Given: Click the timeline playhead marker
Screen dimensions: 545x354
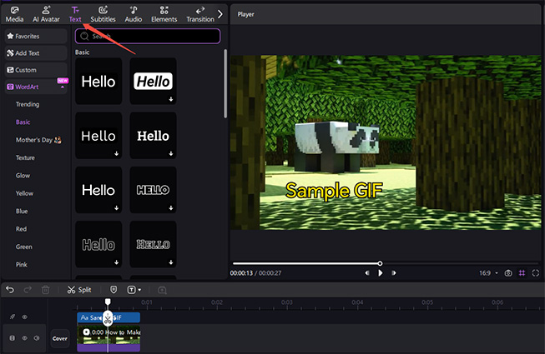Looking at the screenshot, I should (108, 302).
